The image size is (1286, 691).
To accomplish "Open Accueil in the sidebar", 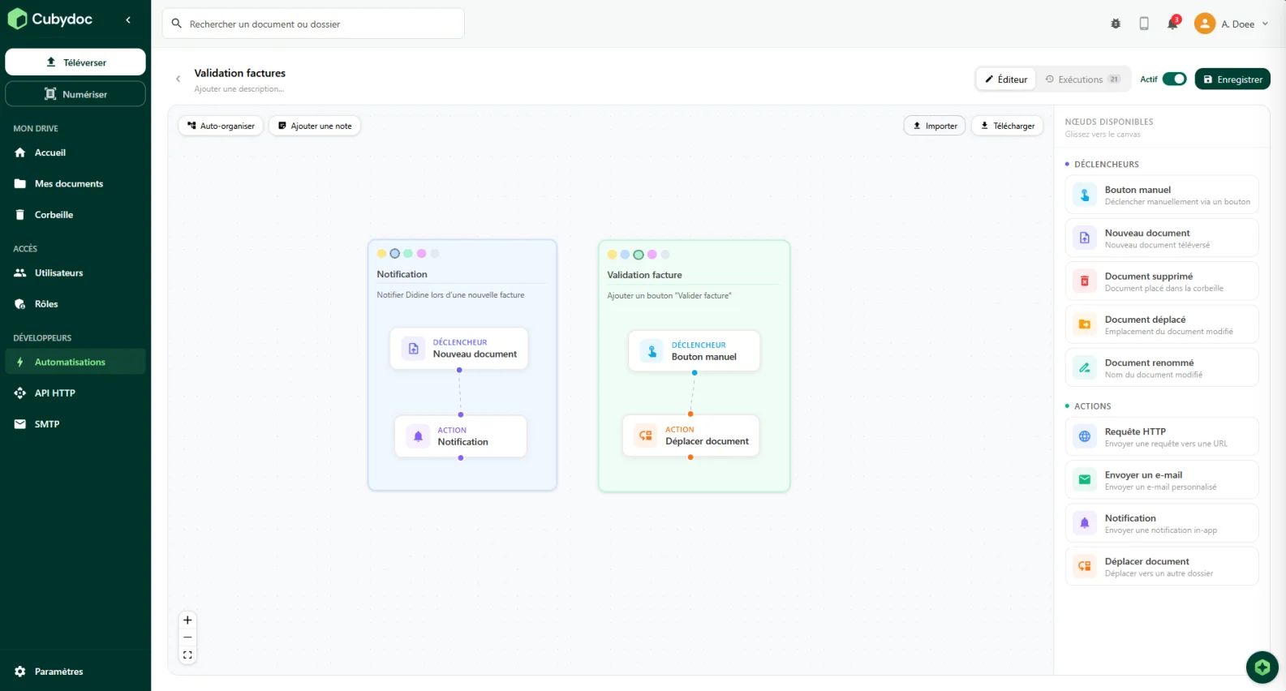I will coord(75,152).
